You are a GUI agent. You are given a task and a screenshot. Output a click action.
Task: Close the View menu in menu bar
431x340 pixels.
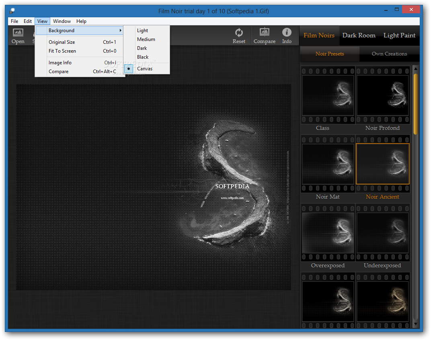(42, 21)
